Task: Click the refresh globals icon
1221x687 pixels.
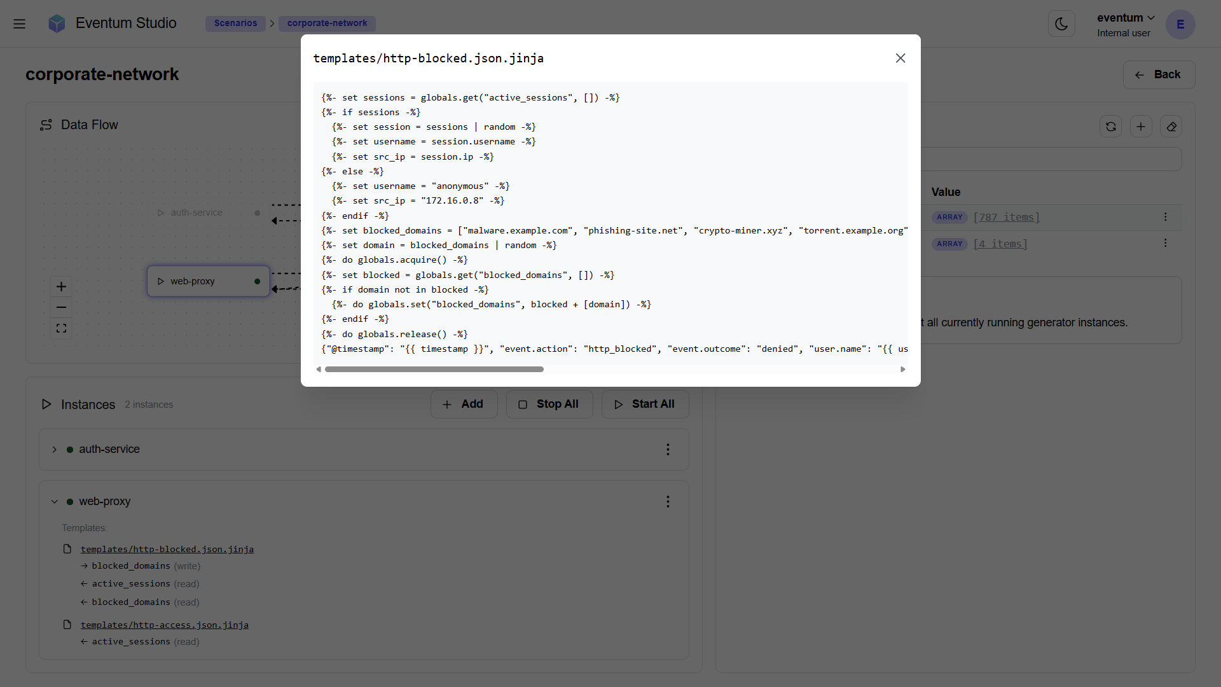Action: point(1110,127)
